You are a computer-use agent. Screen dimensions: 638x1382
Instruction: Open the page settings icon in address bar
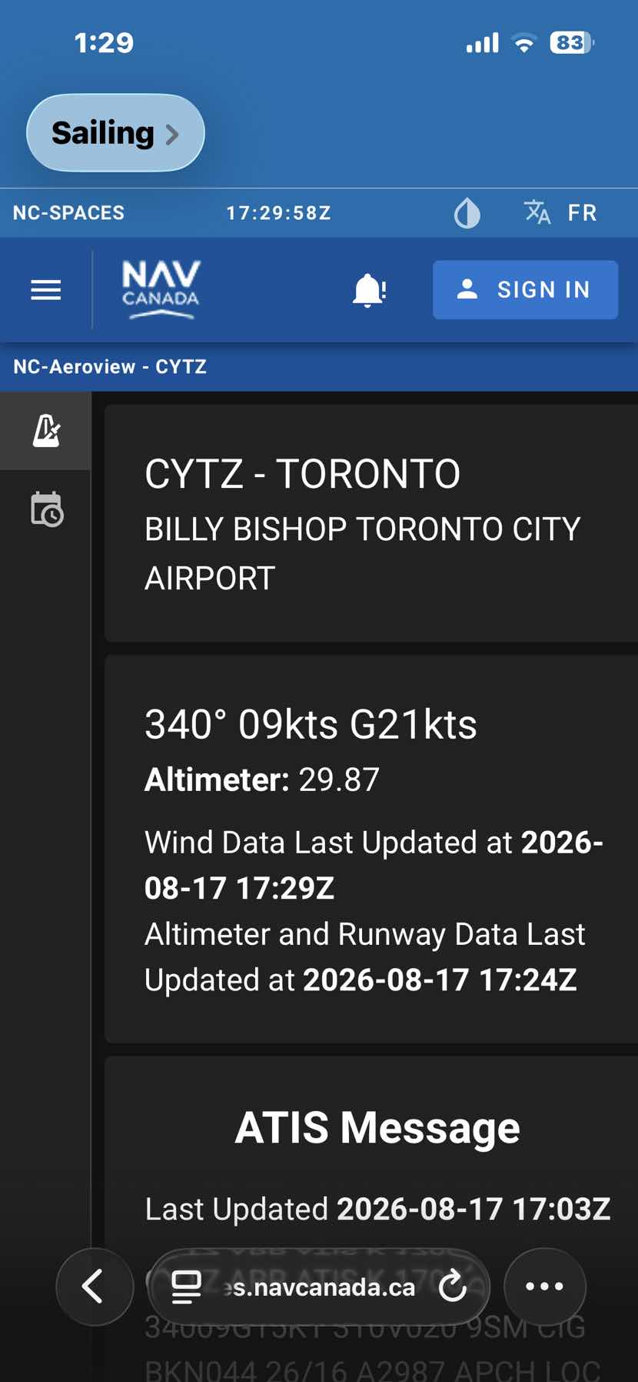186,1287
